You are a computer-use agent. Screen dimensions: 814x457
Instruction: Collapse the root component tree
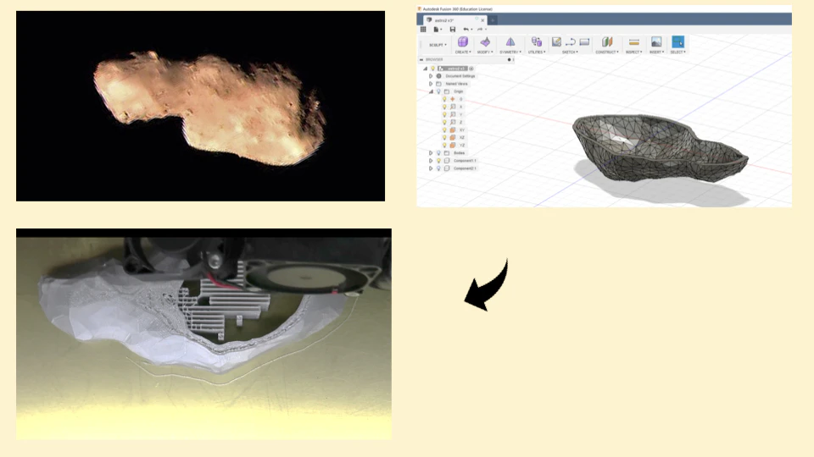pos(425,69)
